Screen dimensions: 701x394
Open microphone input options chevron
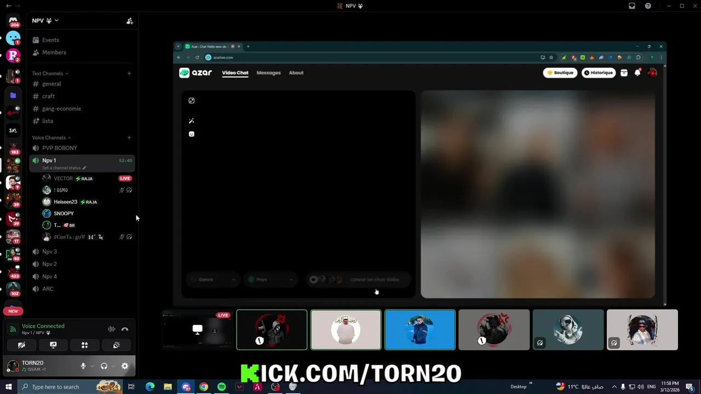click(x=92, y=366)
